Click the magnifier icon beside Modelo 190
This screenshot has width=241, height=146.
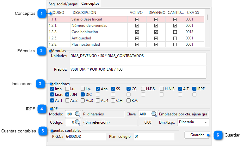click(77, 114)
